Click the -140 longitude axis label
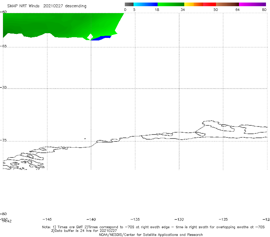Image resolution: width=270 pixels, height=237 pixels. [91, 219]
